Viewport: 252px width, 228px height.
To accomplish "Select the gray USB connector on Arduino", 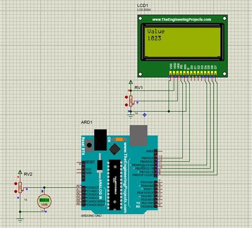I will click(138, 135).
